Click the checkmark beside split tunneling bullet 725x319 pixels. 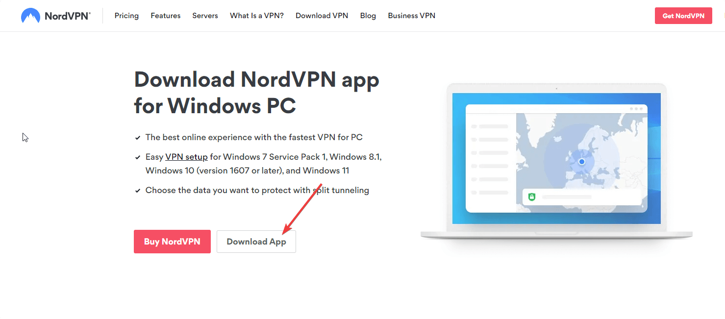click(x=138, y=190)
